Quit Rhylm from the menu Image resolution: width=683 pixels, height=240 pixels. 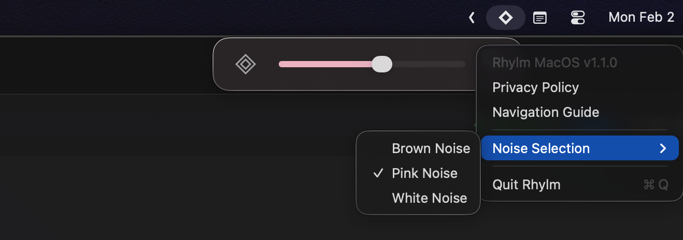527,185
